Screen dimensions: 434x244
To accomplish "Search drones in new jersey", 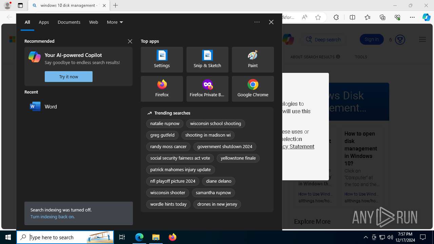I will tap(217, 204).
